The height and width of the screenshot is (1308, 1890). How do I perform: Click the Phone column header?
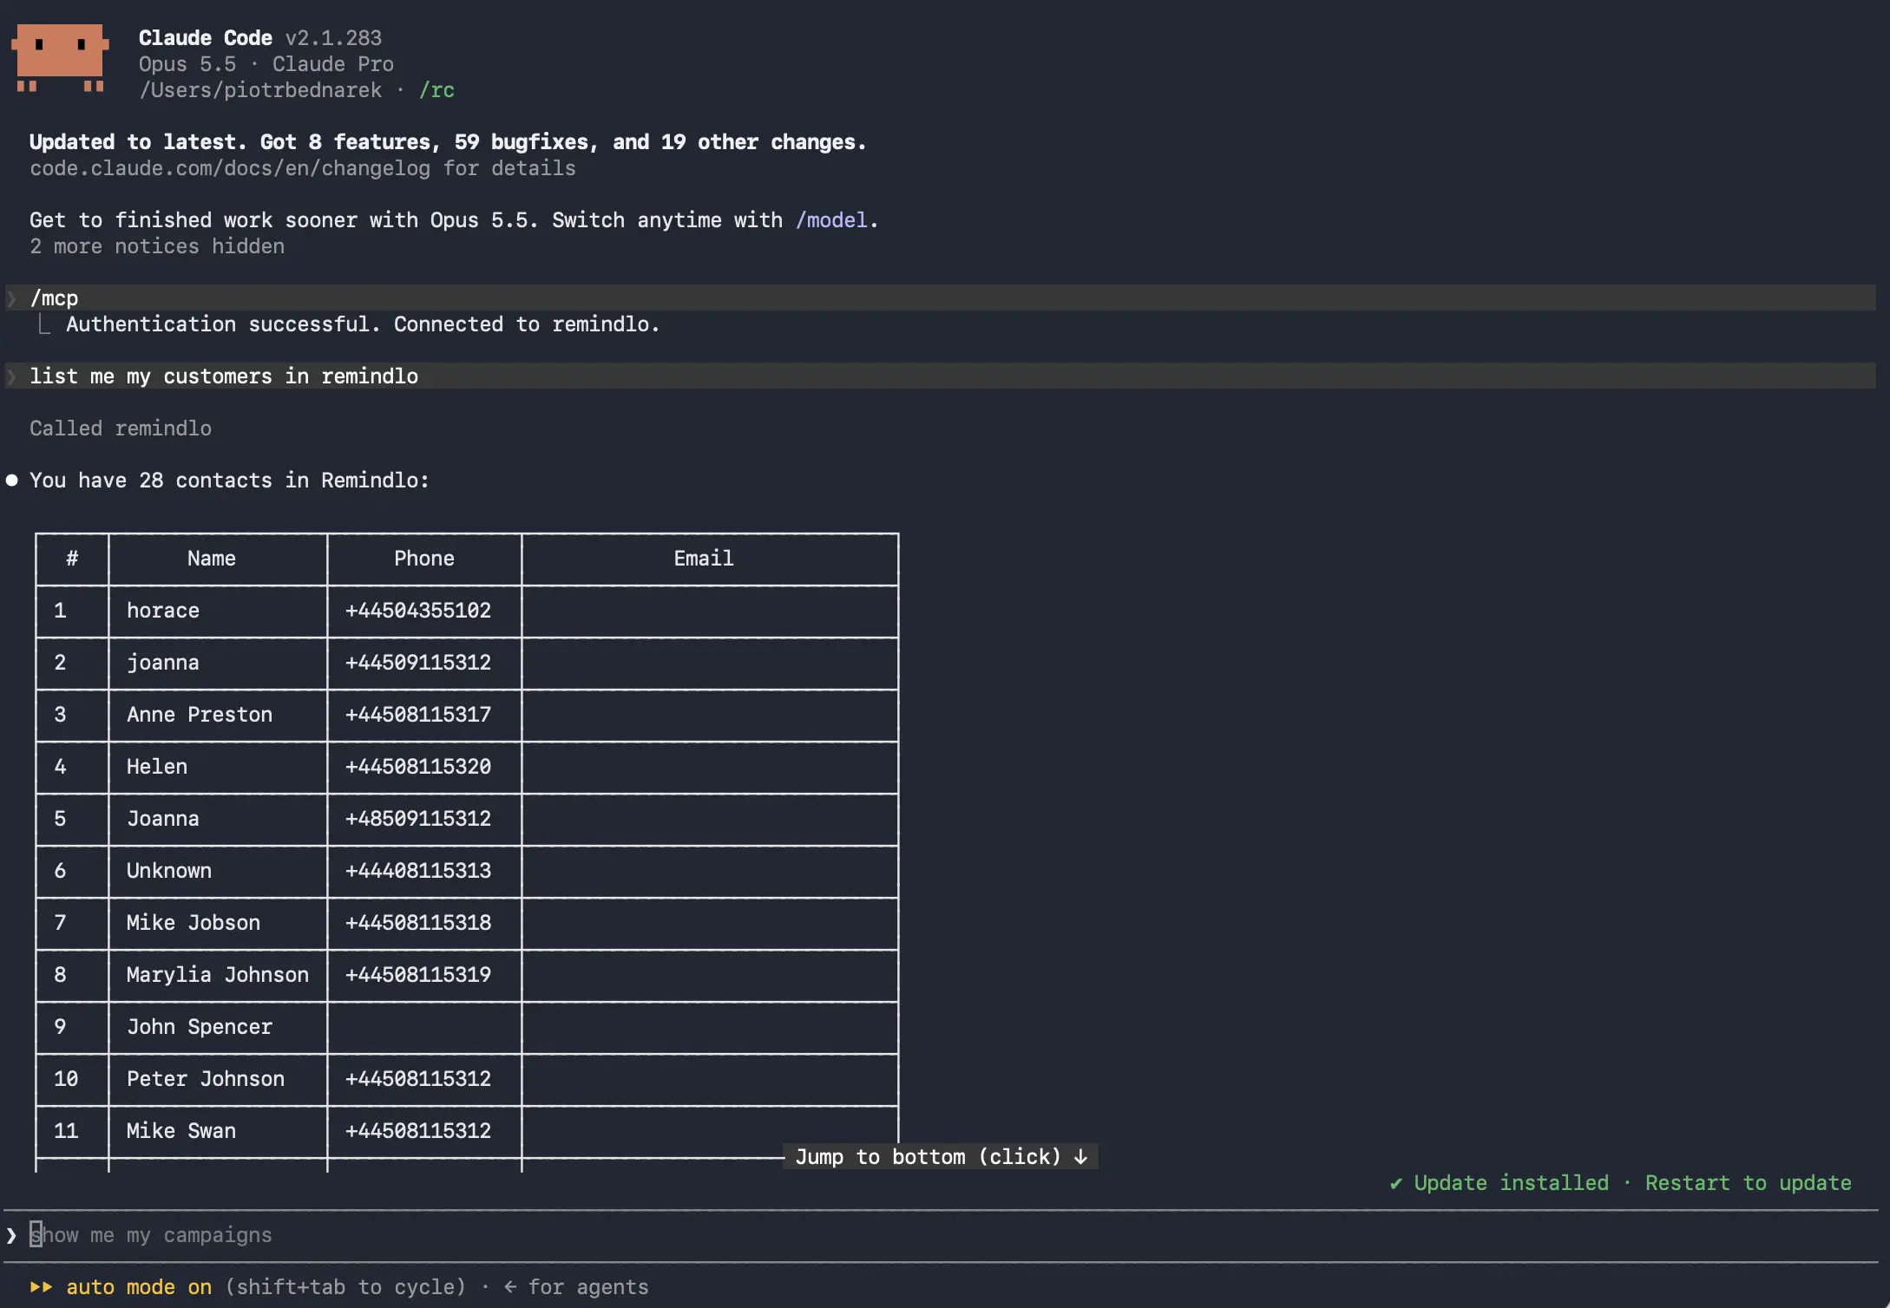[x=424, y=559]
